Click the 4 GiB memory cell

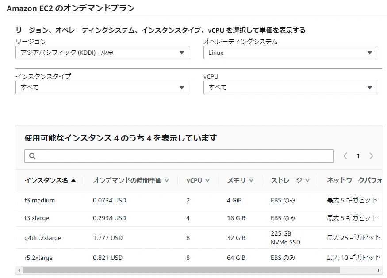(x=234, y=200)
